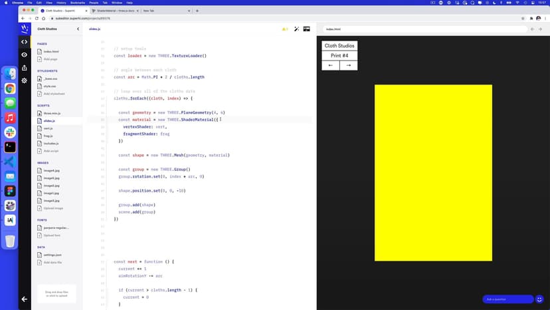Click the share/export icon in sidebar
The width and height of the screenshot is (550, 310).
coord(25,67)
